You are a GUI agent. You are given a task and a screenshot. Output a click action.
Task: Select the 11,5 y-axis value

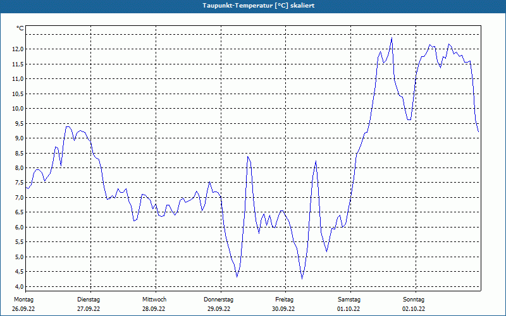18,64
